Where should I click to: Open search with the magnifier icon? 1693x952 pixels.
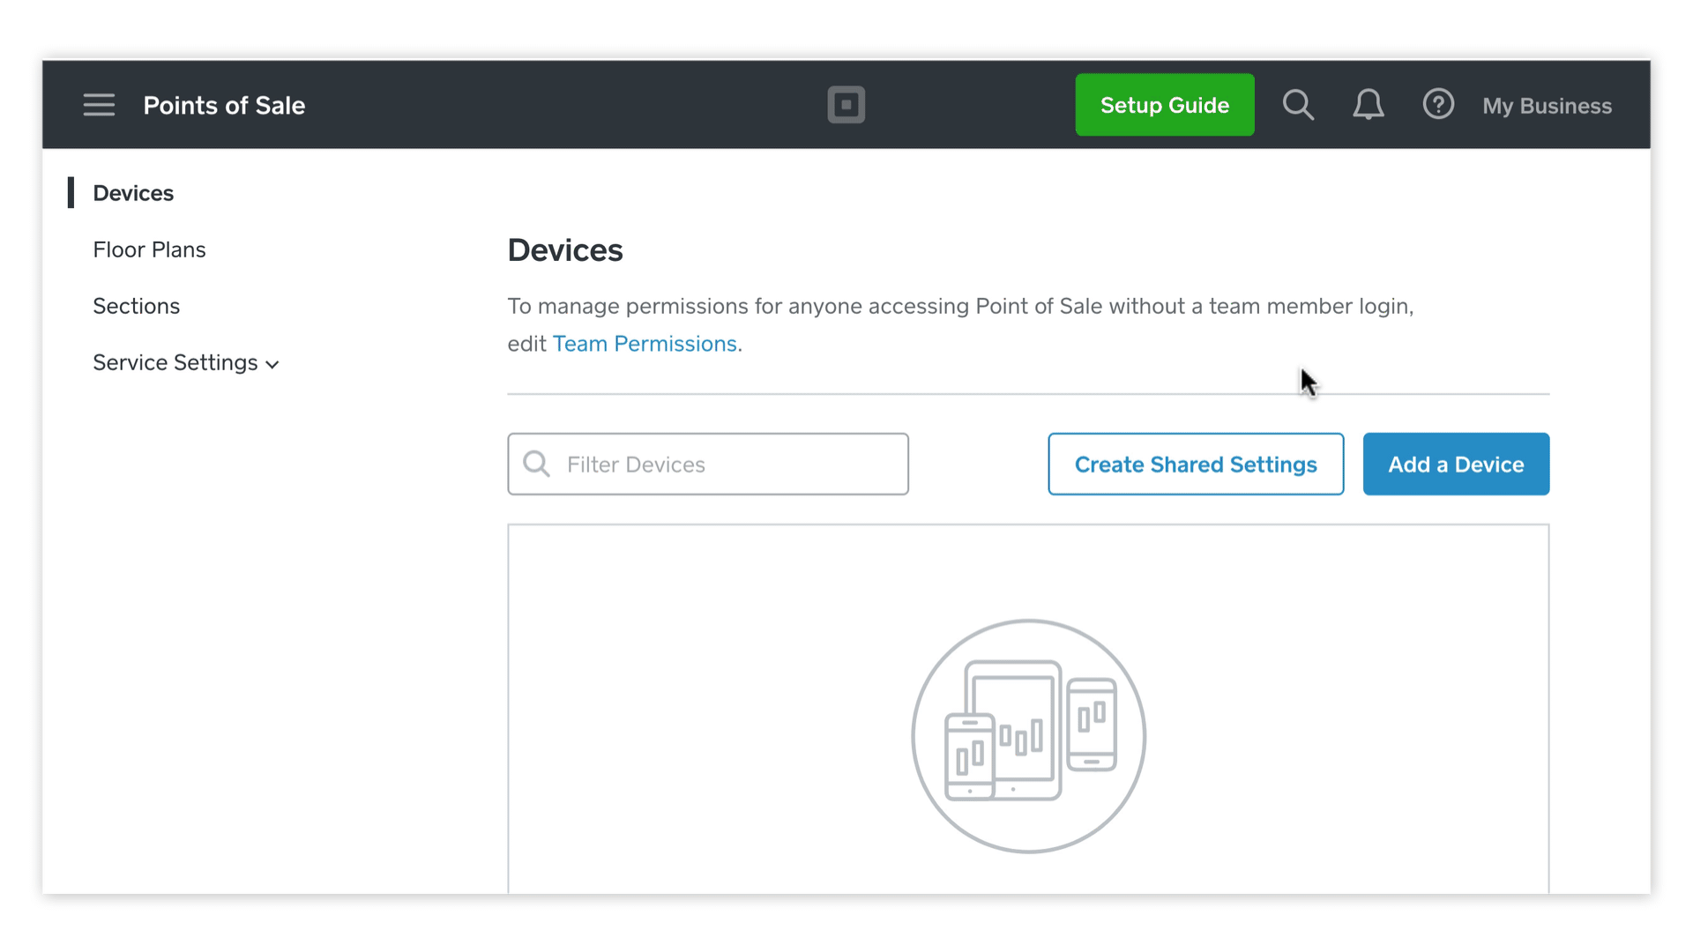[x=1298, y=105]
